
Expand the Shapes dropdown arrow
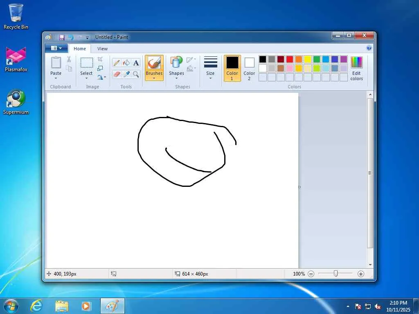(176, 78)
